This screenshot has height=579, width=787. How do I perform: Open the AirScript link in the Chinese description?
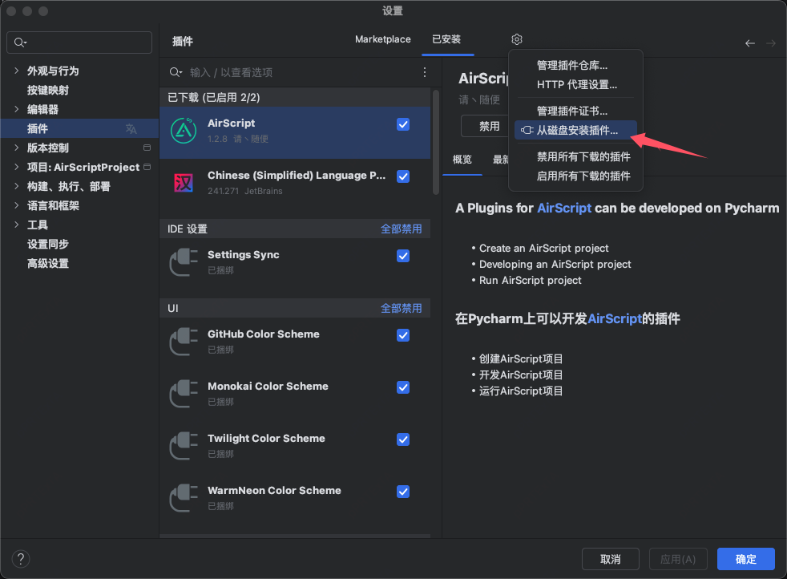[615, 318]
